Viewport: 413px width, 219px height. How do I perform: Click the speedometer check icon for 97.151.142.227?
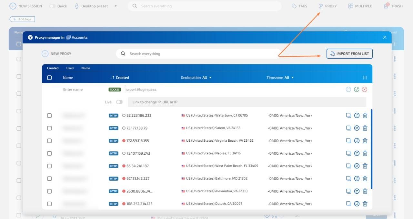(x=357, y=178)
